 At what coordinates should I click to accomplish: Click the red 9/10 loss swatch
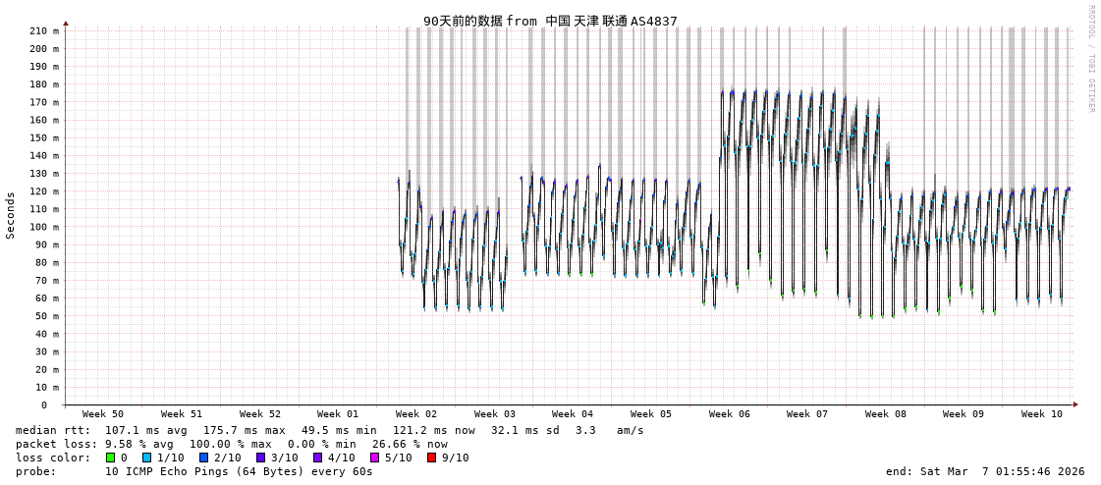pyautogui.click(x=431, y=458)
